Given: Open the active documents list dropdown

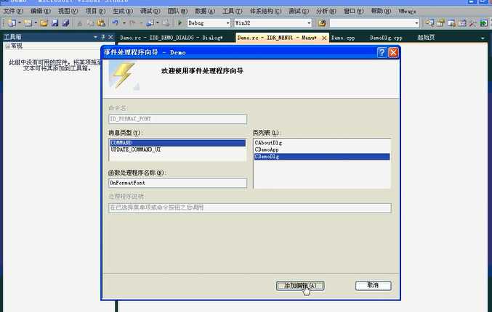Looking at the screenshot, I should tap(483, 38).
